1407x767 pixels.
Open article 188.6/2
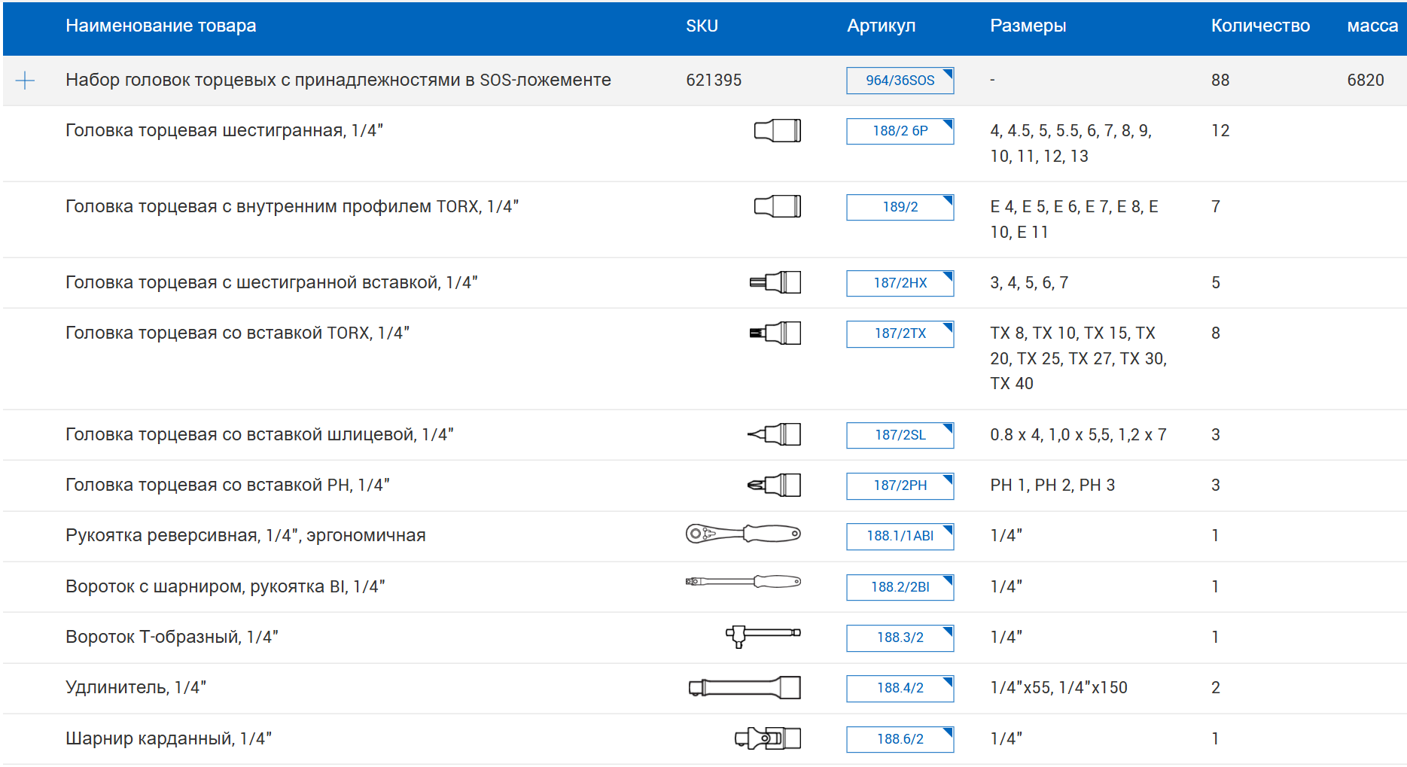point(900,739)
